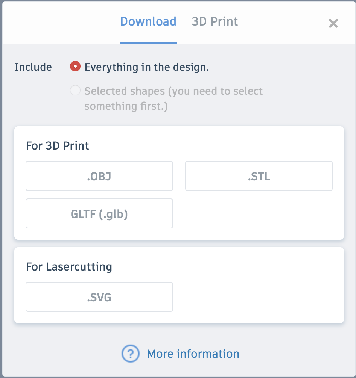Image resolution: width=356 pixels, height=378 pixels.
Task: Close the download dialog with the X
Action: click(x=333, y=24)
